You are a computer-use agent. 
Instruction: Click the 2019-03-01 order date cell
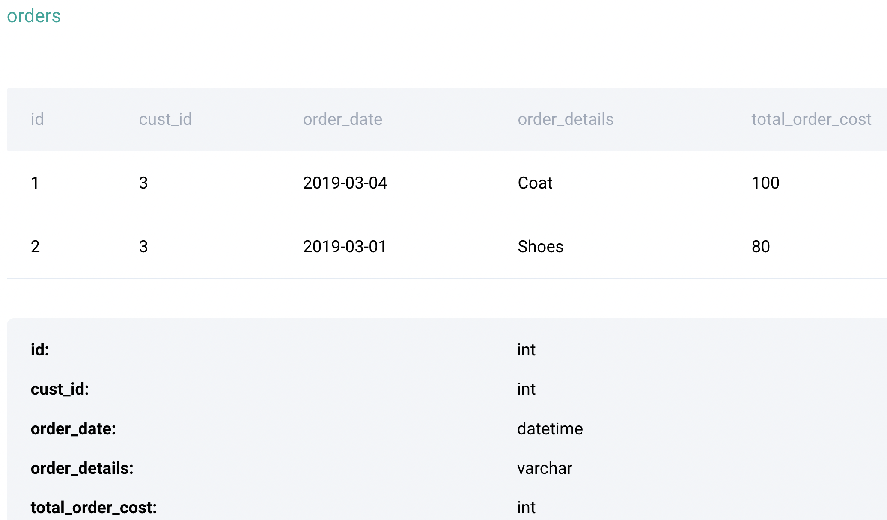coord(345,247)
